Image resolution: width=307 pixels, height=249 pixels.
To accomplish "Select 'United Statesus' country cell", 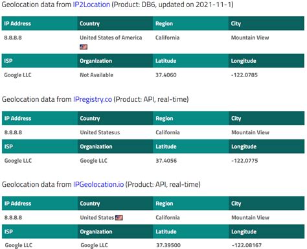I will pyautogui.click(x=100, y=132).
